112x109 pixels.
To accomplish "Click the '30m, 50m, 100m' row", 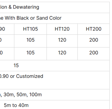I will (x=55, y=95).
